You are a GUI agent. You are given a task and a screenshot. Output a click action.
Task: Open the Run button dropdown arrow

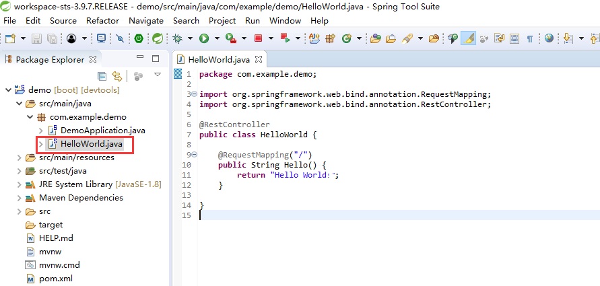coord(217,38)
